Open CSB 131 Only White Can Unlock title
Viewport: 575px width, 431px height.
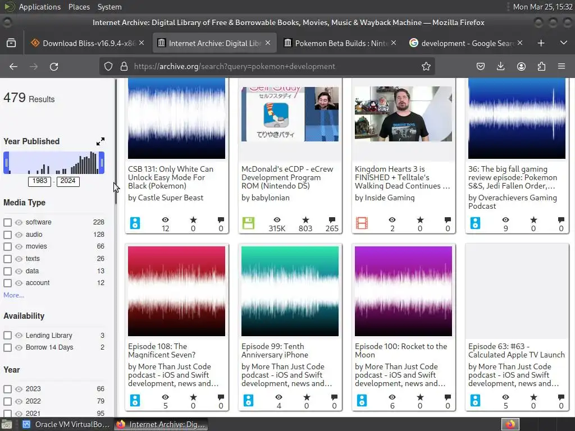click(x=171, y=177)
